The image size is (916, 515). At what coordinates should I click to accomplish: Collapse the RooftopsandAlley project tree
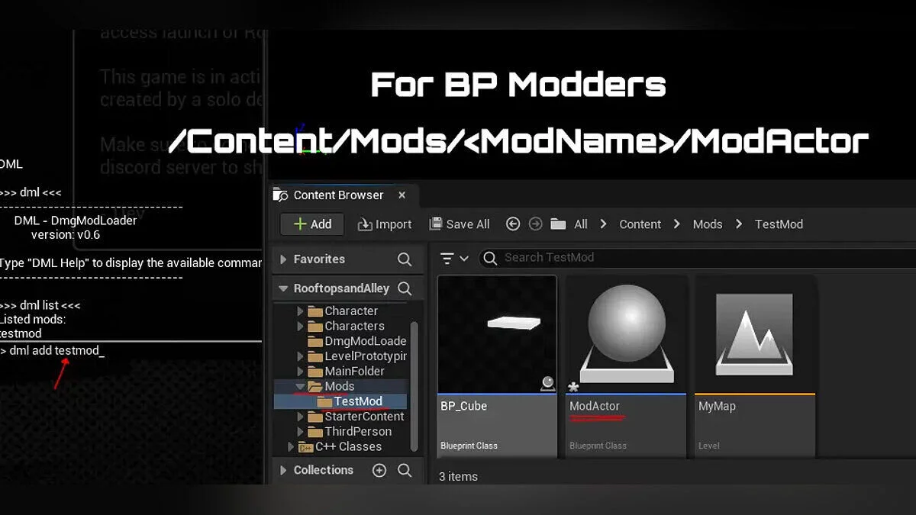tap(284, 288)
